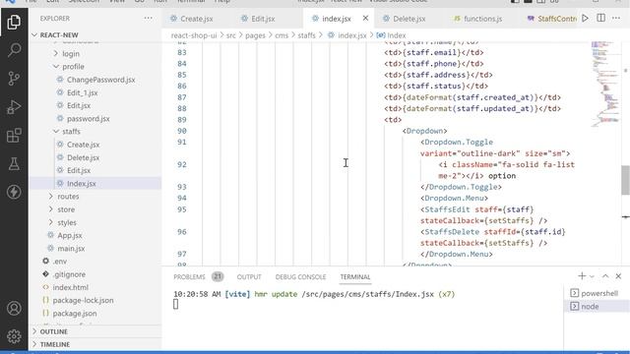
Task: Select the powershell terminal instance
Action: (x=597, y=293)
